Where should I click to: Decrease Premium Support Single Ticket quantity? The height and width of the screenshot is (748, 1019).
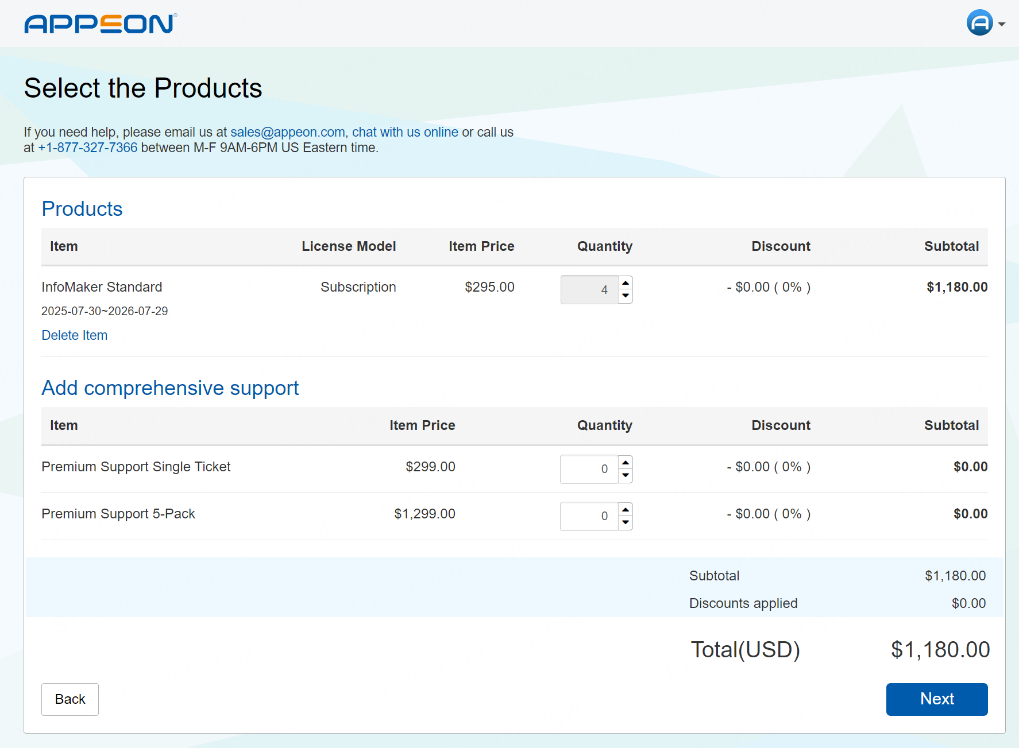626,476
